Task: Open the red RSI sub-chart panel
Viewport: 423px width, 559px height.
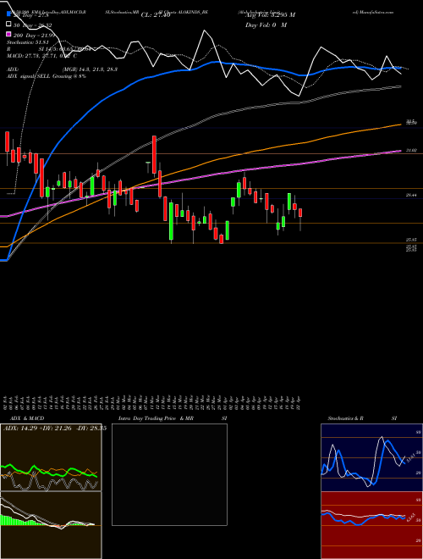Action: pos(371,525)
